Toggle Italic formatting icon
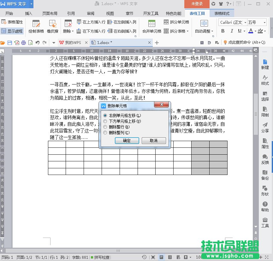Viewport: 273px width, 261px height. click(231, 31)
